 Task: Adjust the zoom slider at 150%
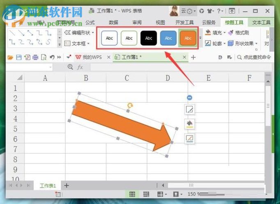[212, 194]
